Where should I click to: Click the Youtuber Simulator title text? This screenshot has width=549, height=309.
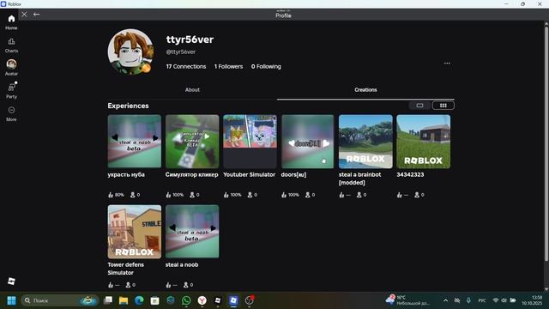(x=250, y=174)
